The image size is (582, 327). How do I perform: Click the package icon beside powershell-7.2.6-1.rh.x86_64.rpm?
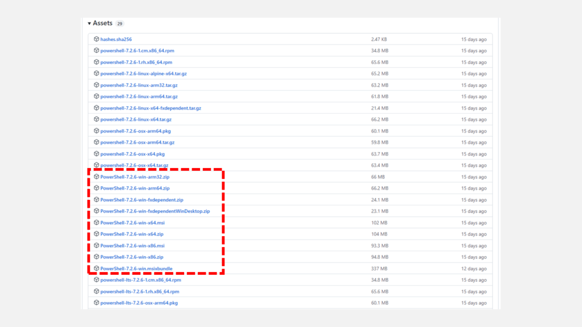(x=97, y=62)
